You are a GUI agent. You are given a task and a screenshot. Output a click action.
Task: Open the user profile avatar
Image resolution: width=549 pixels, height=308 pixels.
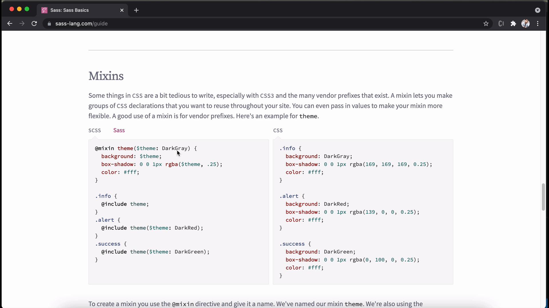(525, 24)
